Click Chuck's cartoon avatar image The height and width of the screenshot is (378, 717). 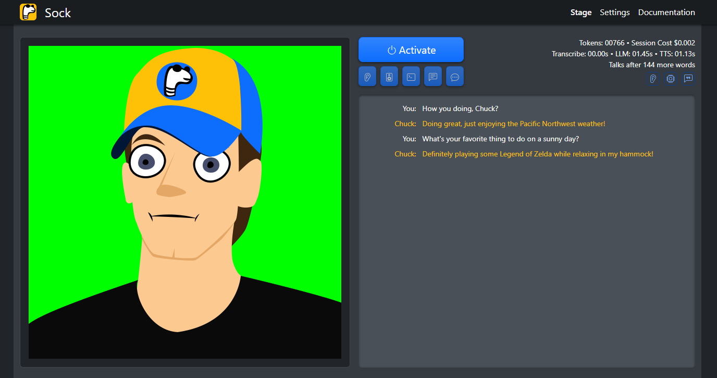(185, 202)
